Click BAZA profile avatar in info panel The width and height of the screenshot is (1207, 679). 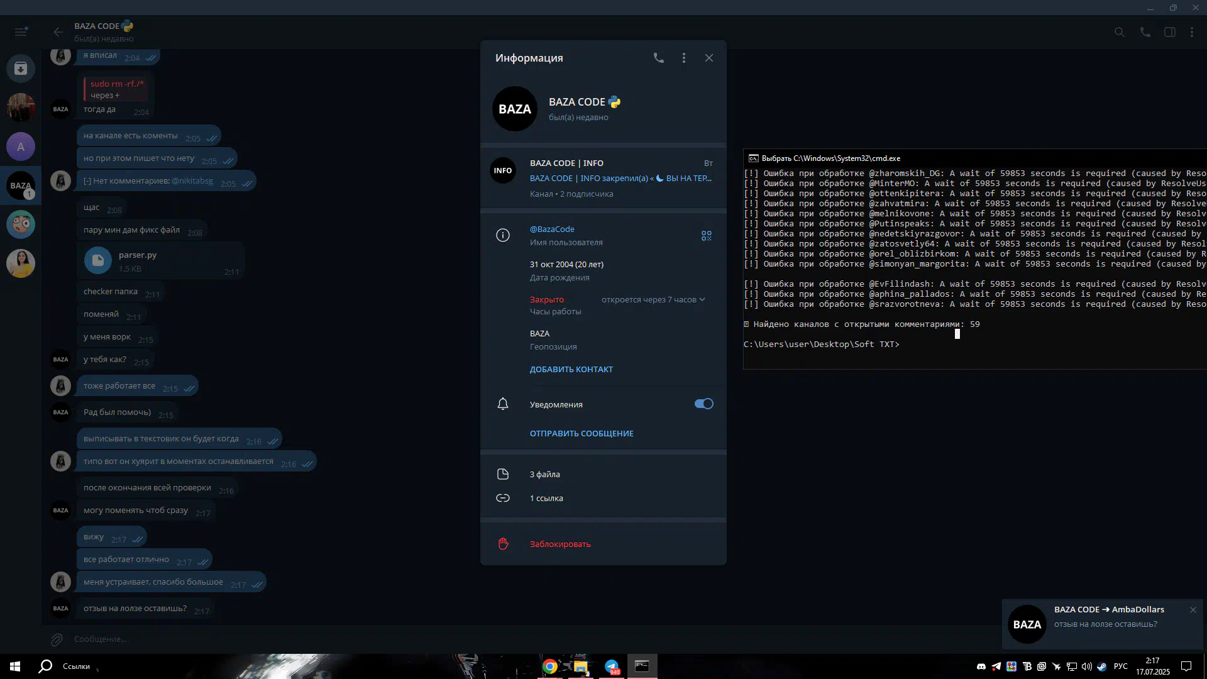point(515,109)
